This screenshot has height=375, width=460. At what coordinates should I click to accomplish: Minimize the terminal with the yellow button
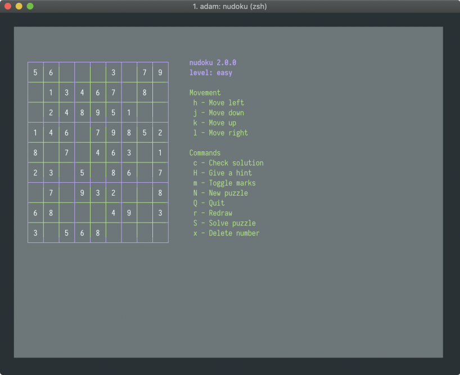19,6
